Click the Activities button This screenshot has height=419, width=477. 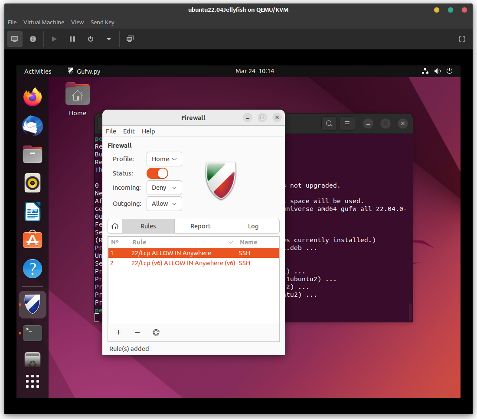pos(38,71)
